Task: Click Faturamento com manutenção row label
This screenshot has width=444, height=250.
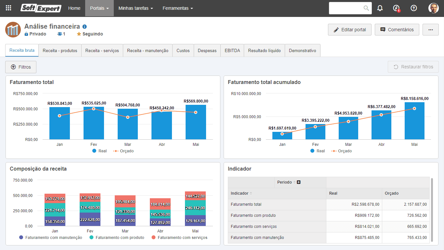Action: pyautogui.click(x=257, y=238)
